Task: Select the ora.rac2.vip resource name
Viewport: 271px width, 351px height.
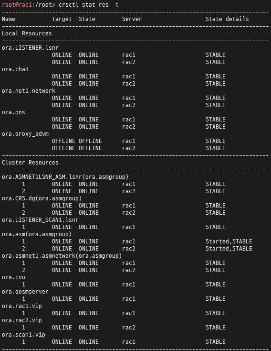Action: (x=22, y=320)
